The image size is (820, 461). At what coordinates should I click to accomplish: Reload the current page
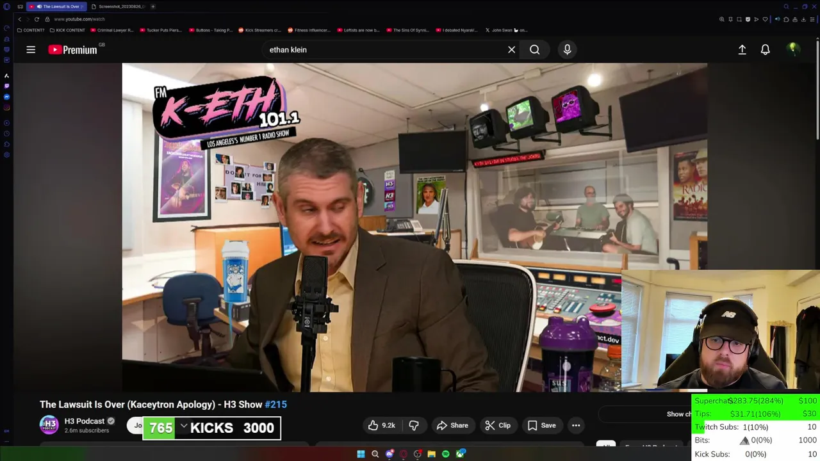(x=37, y=19)
